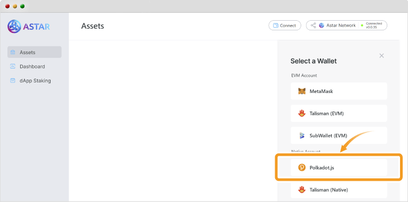Choose the MetaMask wallet option
This screenshot has height=202, width=408.
click(339, 91)
